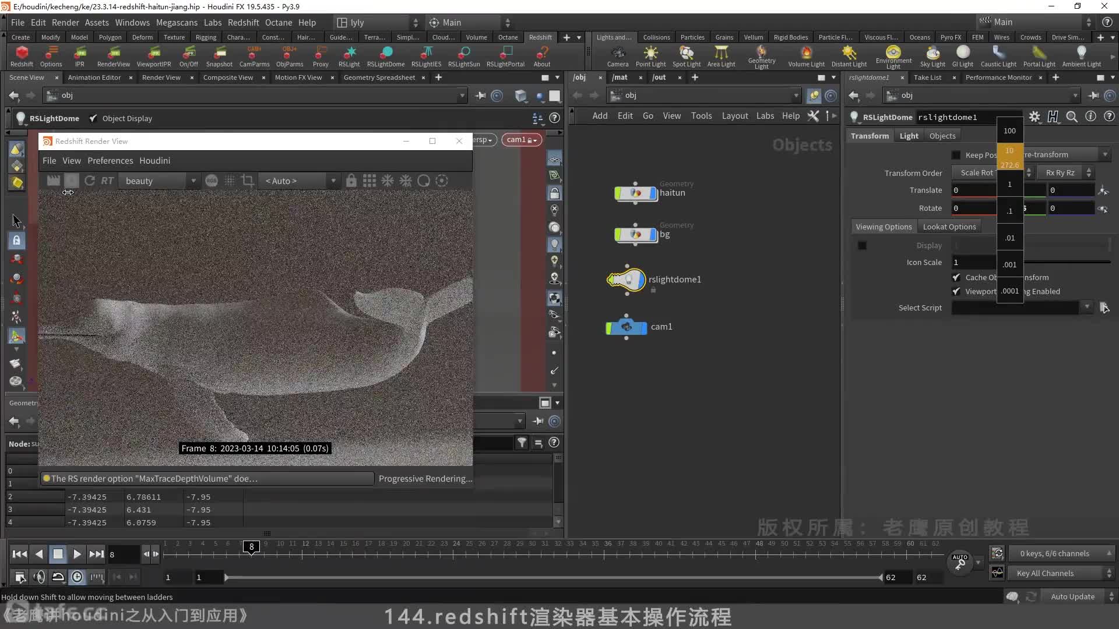Select the Redshift render tab
Image resolution: width=1119 pixels, height=629 pixels.
pos(541,37)
